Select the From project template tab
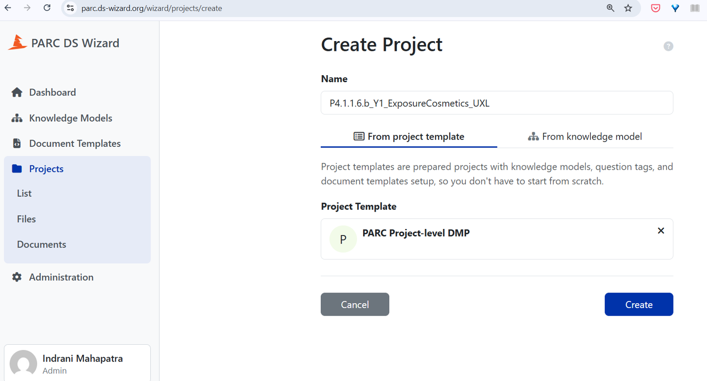707x381 pixels. click(x=409, y=137)
